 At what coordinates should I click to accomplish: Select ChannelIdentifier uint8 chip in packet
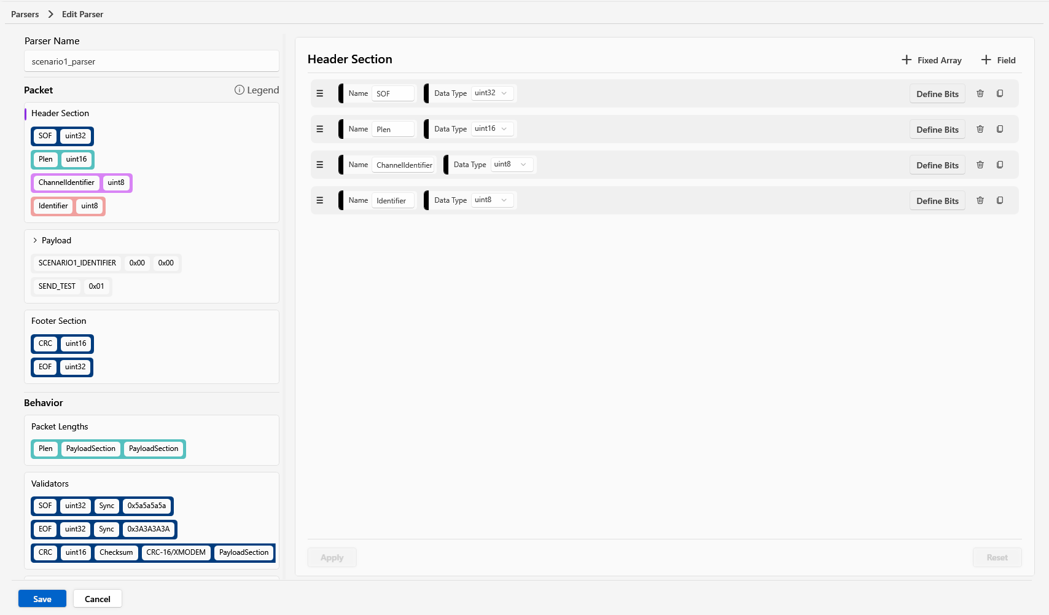click(82, 182)
